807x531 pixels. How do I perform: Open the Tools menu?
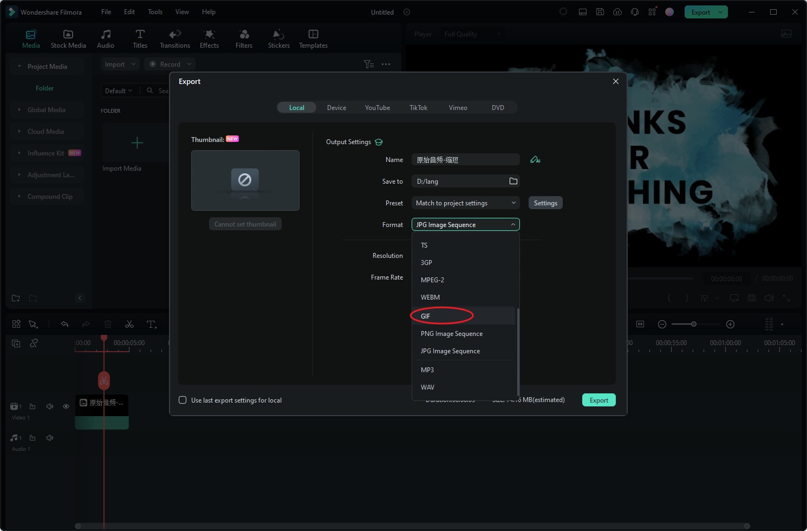tap(155, 11)
